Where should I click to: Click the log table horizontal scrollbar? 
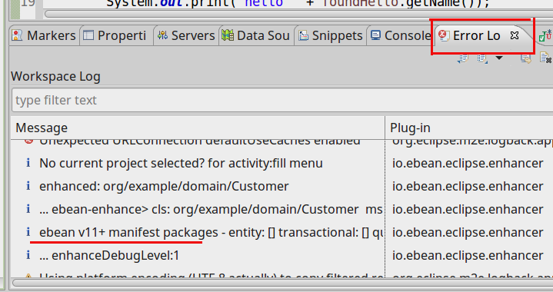point(282,283)
